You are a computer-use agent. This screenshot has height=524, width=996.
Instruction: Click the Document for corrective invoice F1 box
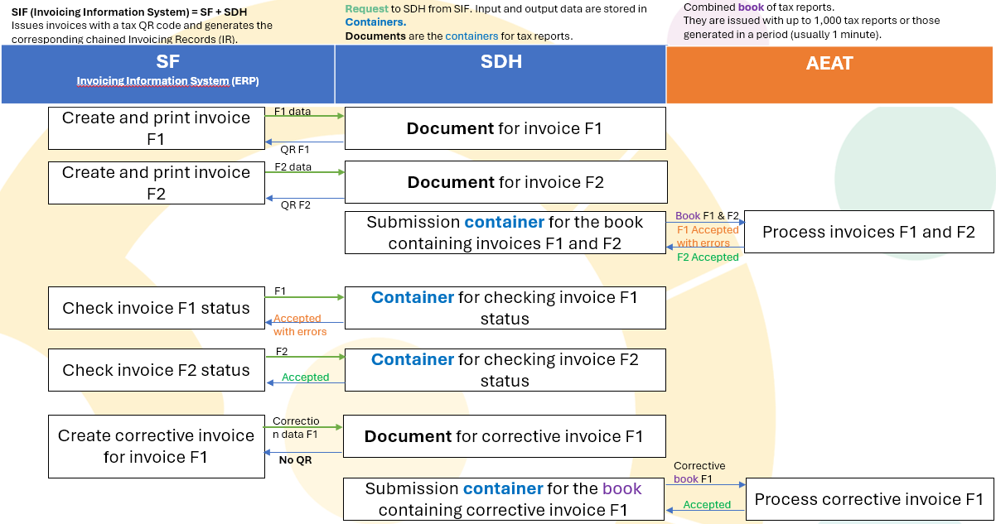[504, 436]
